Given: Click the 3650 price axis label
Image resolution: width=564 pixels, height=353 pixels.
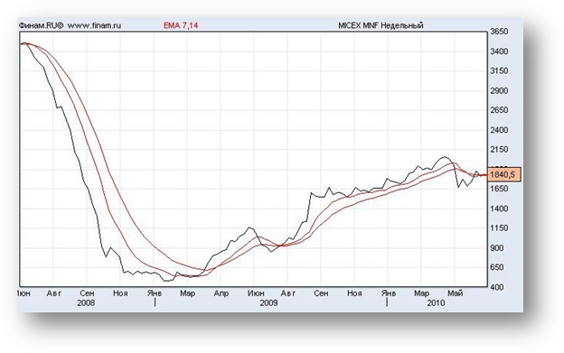Looking at the screenshot, I should click(499, 32).
